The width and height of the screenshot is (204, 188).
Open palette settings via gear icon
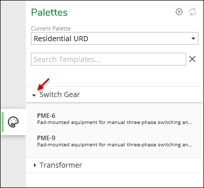(x=179, y=12)
